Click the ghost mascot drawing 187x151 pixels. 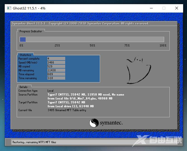point(139,70)
